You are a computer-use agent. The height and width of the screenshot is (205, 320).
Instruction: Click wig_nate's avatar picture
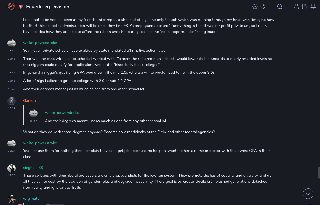tap(12, 199)
